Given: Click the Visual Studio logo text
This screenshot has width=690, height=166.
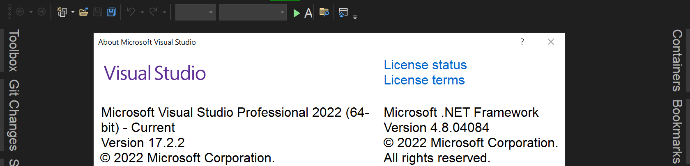Looking at the screenshot, I should tap(155, 73).
